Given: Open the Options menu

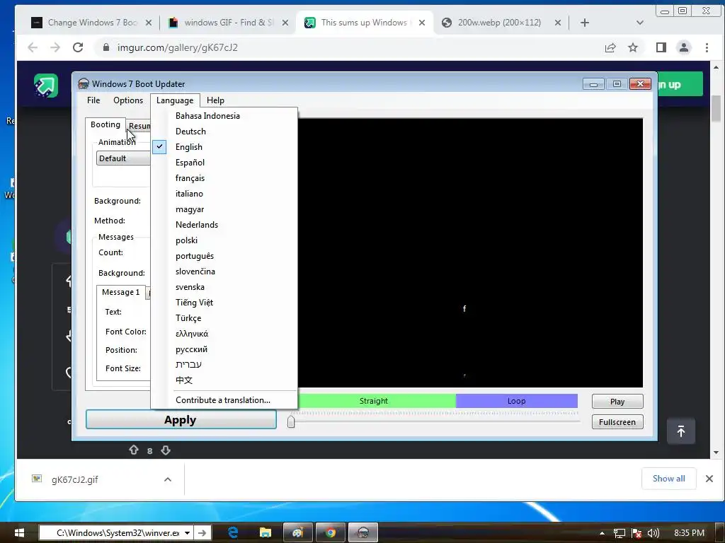Looking at the screenshot, I should (128, 100).
